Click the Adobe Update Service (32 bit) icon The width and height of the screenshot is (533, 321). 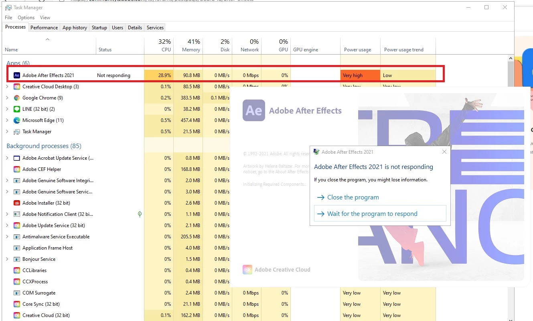(x=17, y=226)
